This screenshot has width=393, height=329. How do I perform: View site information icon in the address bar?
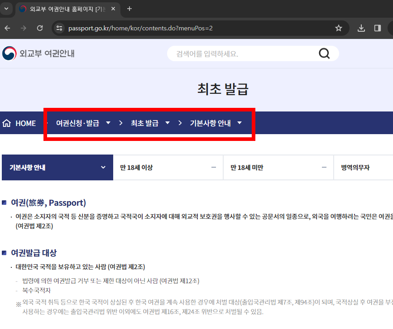pos(59,28)
